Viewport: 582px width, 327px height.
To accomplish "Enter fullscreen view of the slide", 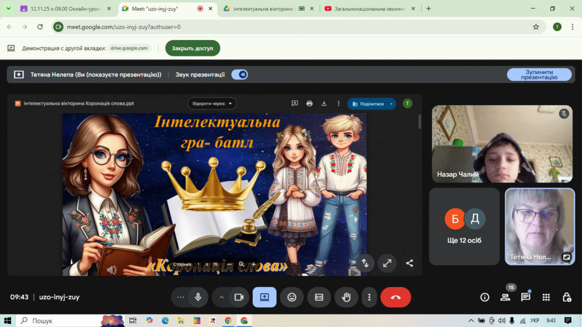I will point(387,263).
